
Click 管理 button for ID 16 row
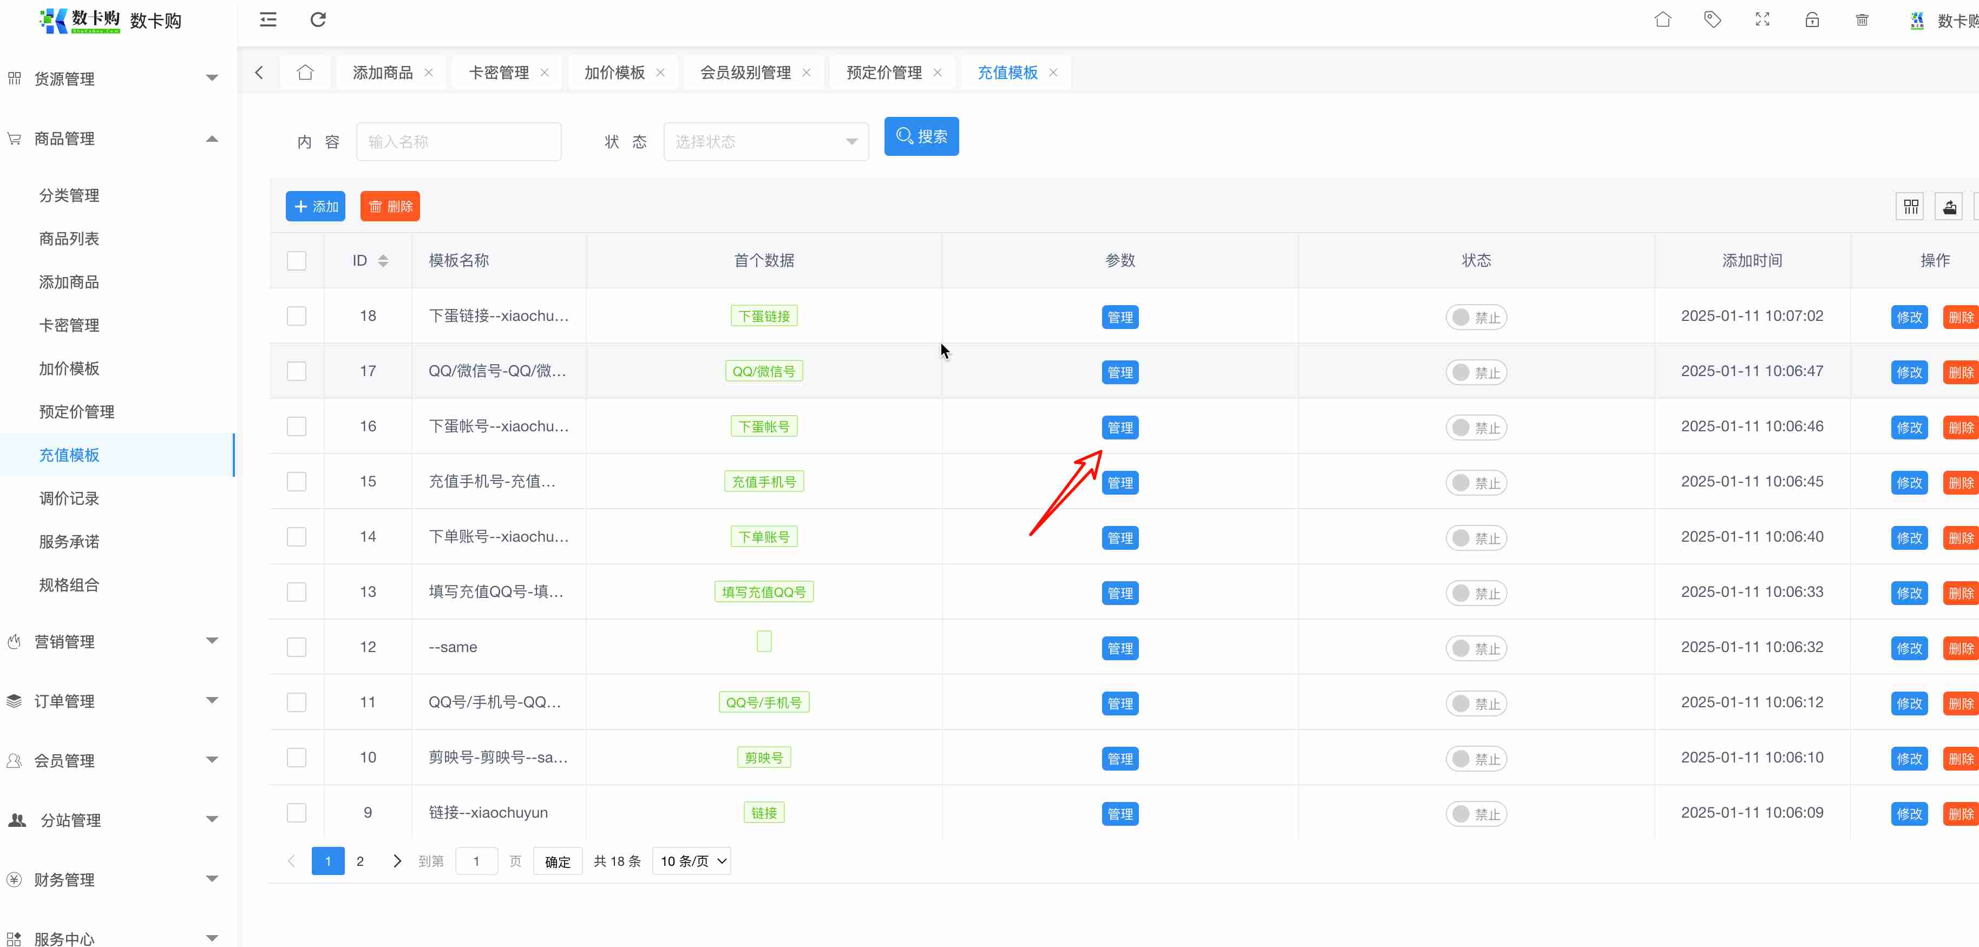click(1119, 428)
